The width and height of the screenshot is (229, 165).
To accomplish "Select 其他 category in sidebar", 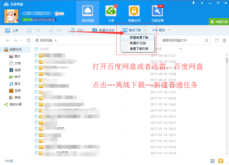I will 15,97.
